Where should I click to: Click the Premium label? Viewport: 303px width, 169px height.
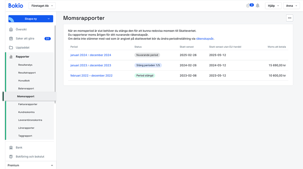coord(13,165)
